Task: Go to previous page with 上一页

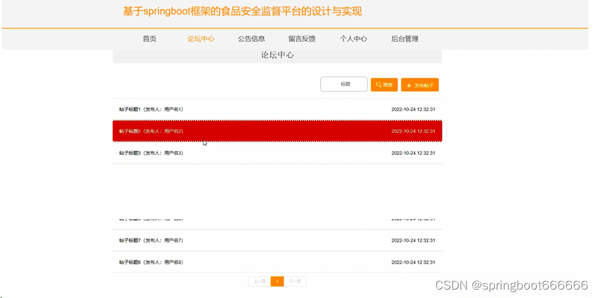Action: (x=259, y=282)
